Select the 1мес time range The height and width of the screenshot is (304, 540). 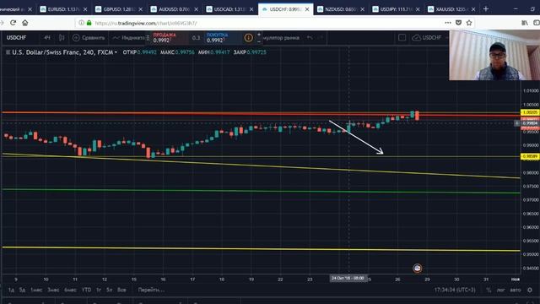36,290
